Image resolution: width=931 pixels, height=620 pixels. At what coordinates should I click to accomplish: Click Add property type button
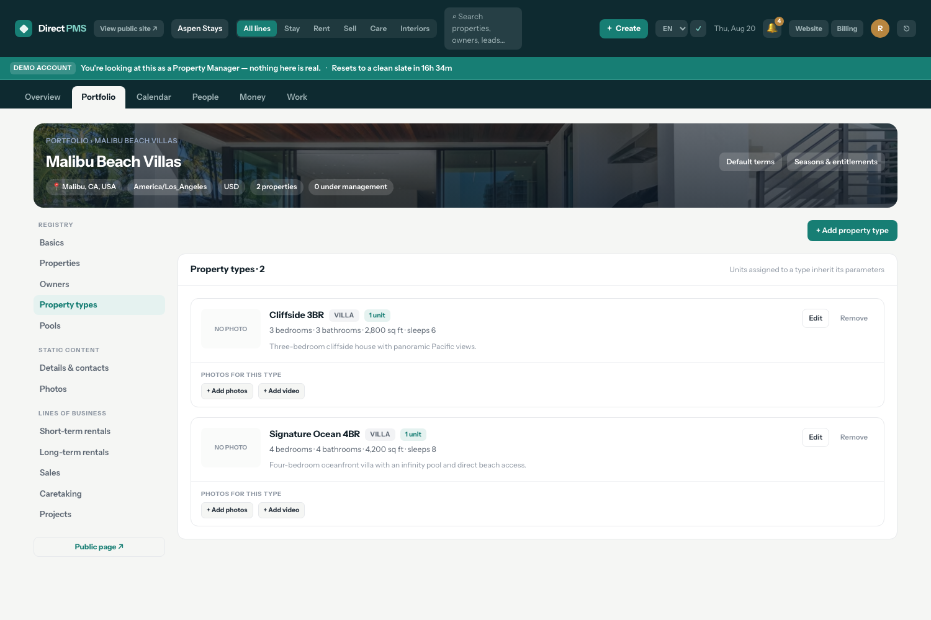[x=852, y=231]
